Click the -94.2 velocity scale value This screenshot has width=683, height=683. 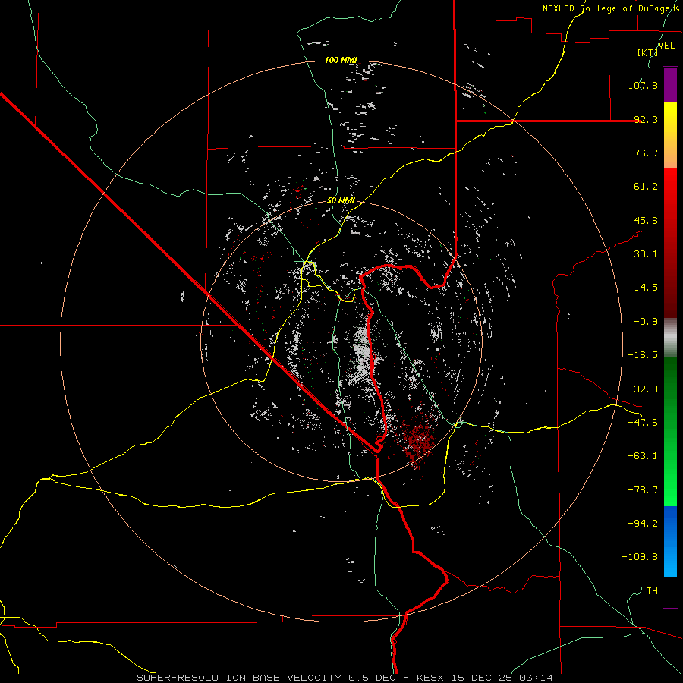tap(643, 523)
